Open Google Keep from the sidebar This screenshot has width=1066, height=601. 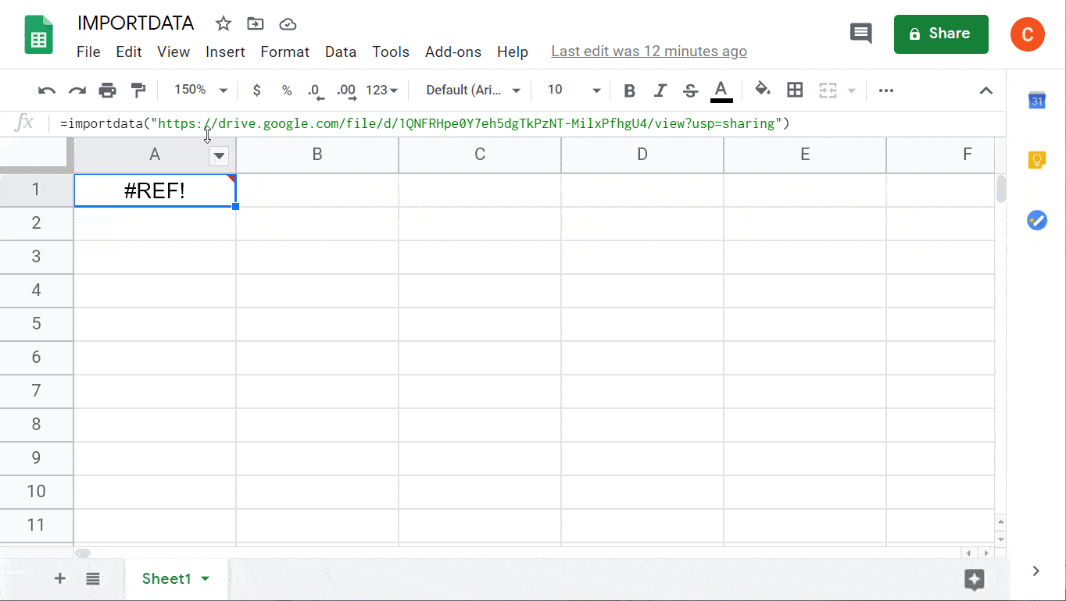click(1036, 159)
